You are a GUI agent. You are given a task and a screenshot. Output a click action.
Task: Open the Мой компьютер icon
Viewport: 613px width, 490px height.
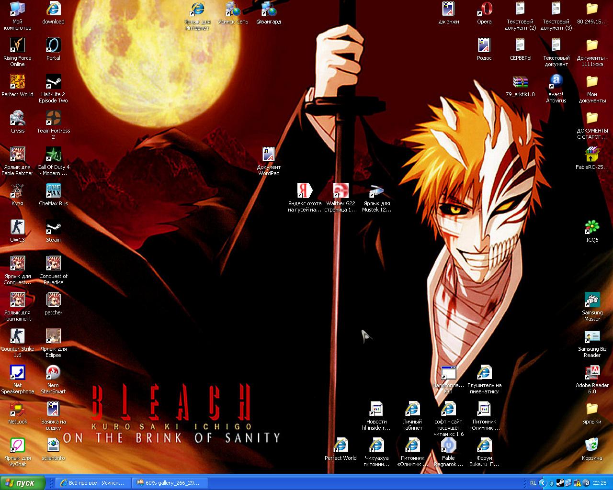click(x=17, y=10)
